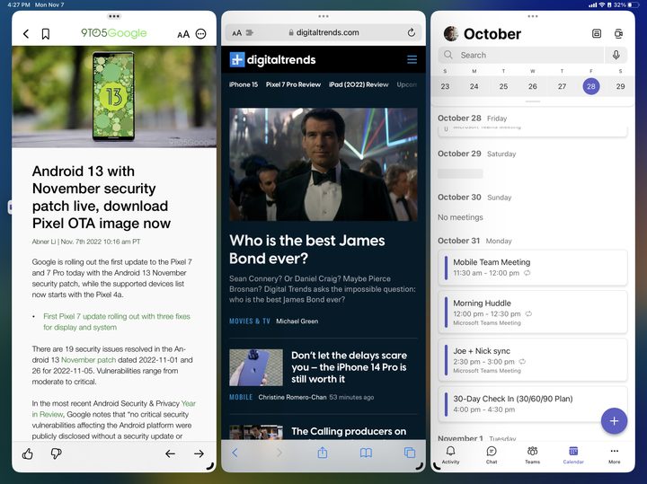Open the Joe + Nick sync event
The height and width of the screenshot is (484, 647).
pos(533,360)
